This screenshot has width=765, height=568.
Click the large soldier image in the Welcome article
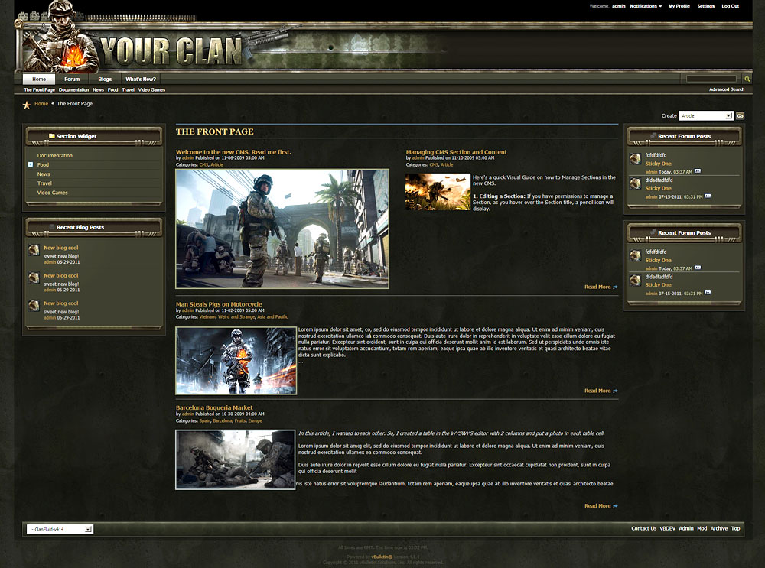pos(282,229)
